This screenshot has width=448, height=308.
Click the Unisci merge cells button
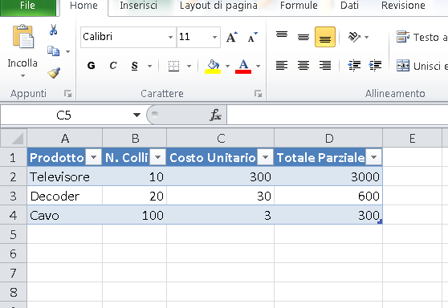pos(422,66)
